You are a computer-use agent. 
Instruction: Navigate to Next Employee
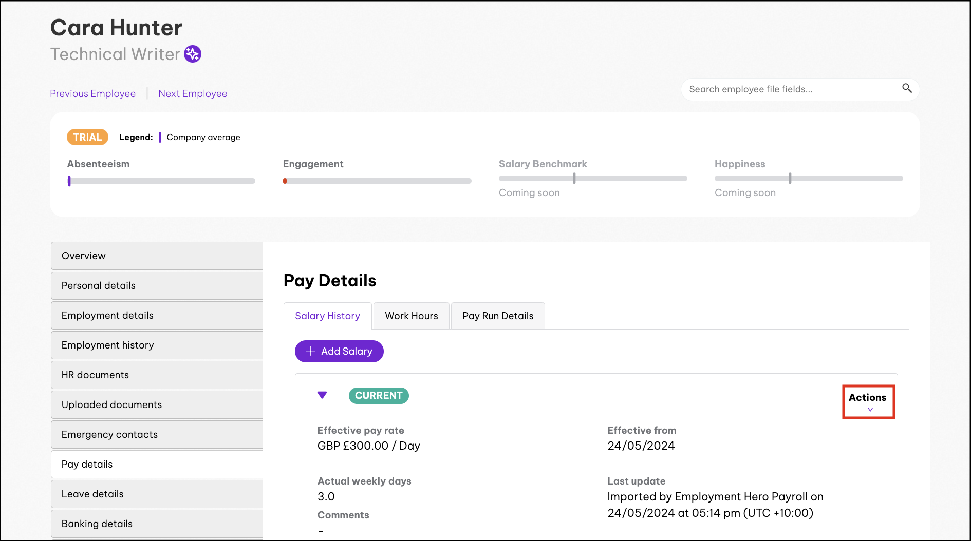193,93
